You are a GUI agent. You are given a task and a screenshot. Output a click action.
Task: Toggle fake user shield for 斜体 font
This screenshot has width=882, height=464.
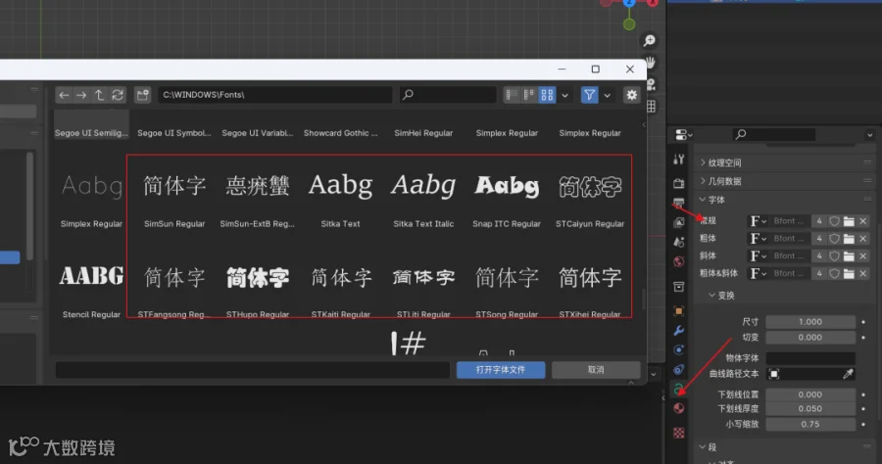pos(834,256)
